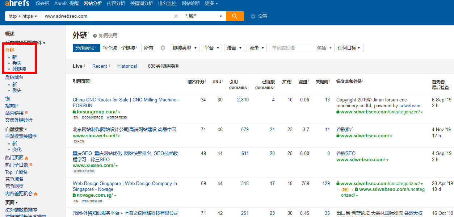Click the ahrefs logo
454x217 pixels.
[17, 3]
